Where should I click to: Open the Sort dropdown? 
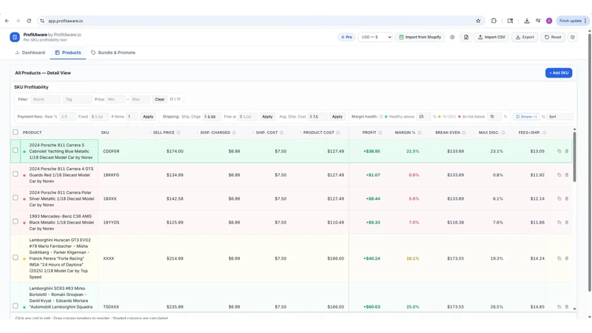tap(560, 117)
